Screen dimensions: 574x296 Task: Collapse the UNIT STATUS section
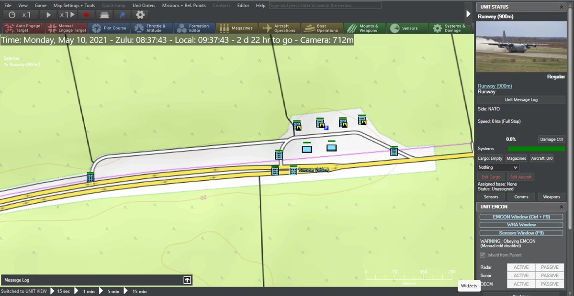pos(562,7)
